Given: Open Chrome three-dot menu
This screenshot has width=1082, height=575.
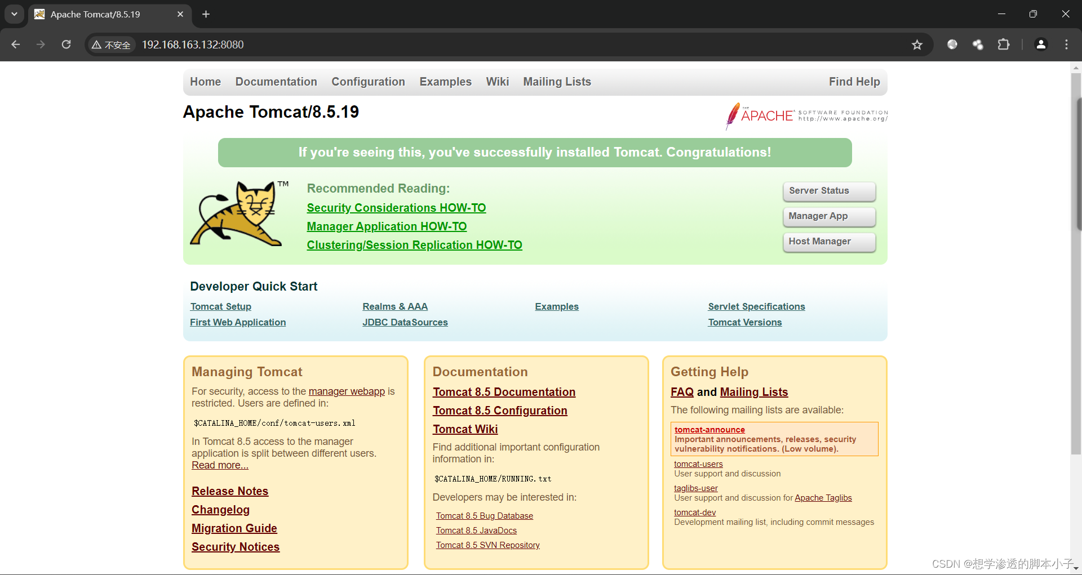Looking at the screenshot, I should click(x=1066, y=44).
